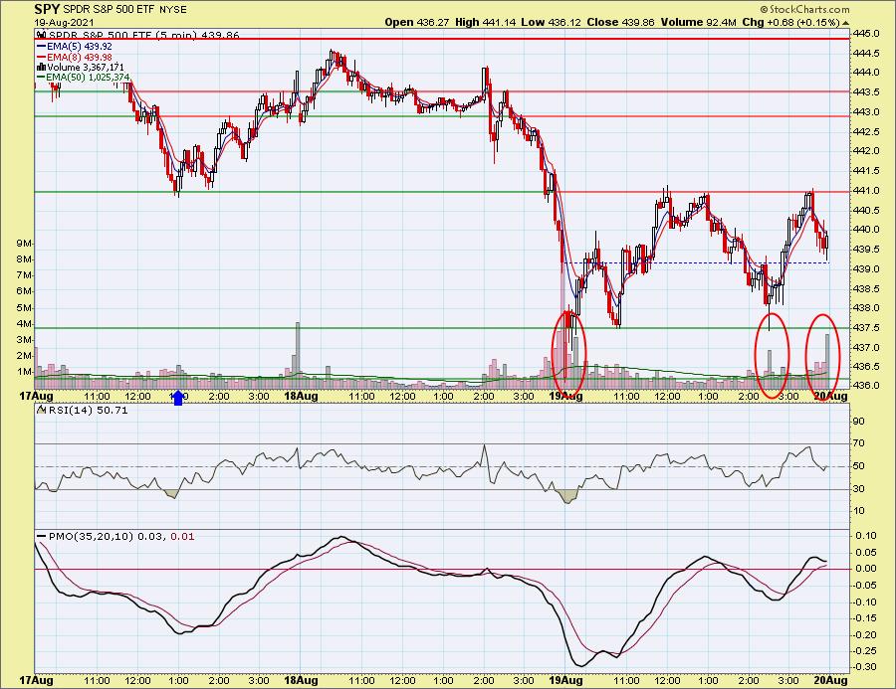Click the Low 436.12 value

[551, 22]
